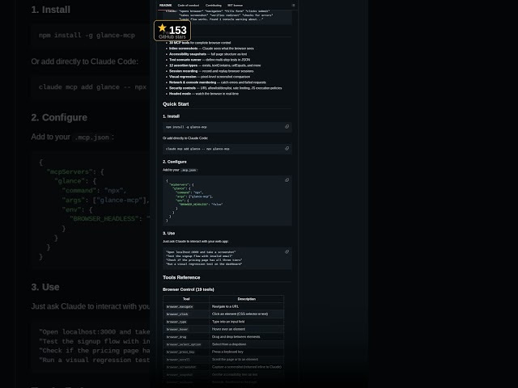Screen dimensions: 518x388
Task: Copy the claude mcp add glance command
Action: pyautogui.click(x=287, y=149)
